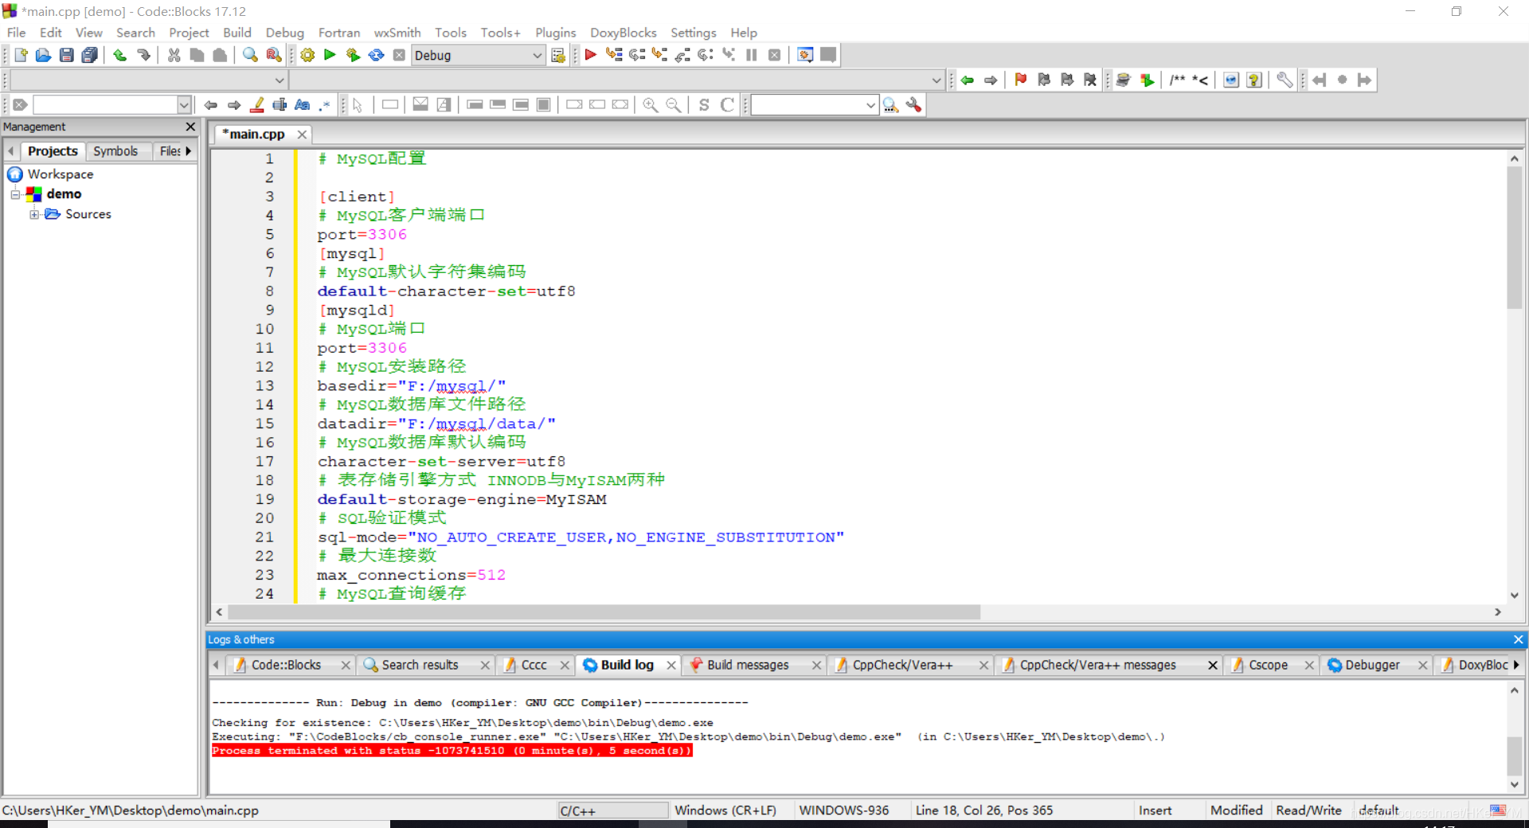Toggle the C comment button
This screenshot has height=828, width=1529.
click(727, 104)
